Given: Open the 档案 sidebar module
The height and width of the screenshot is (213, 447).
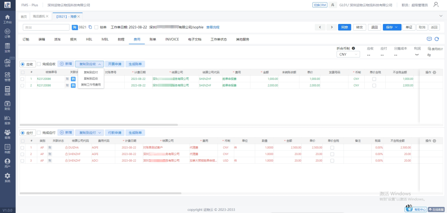Looking at the screenshot, I should 8,149.
